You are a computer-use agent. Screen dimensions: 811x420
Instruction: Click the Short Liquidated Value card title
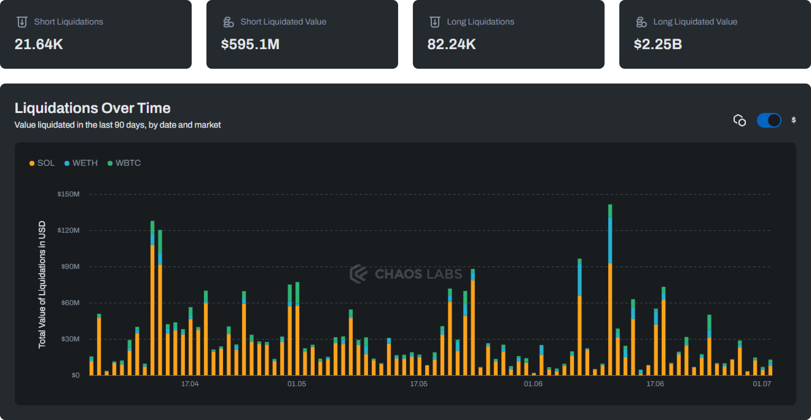(x=283, y=22)
